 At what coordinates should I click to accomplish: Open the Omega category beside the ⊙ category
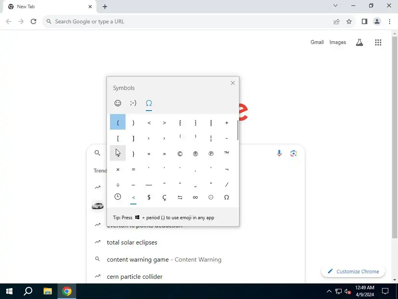click(227, 197)
